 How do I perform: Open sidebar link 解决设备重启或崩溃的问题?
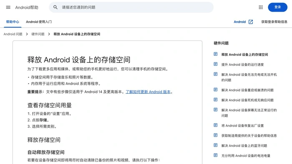(247, 90)
